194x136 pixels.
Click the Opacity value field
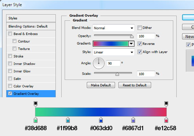point(146,36)
